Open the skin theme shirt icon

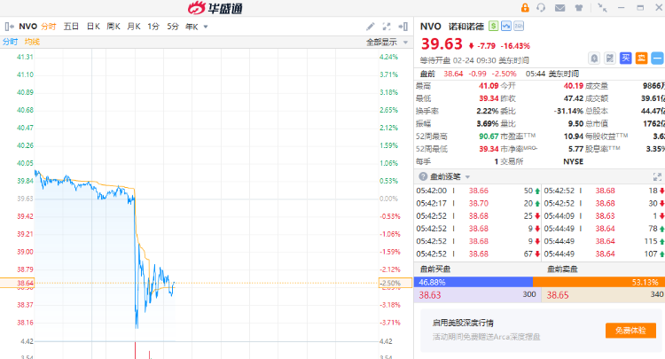click(579, 8)
